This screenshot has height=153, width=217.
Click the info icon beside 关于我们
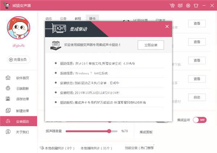(x=8, y=132)
